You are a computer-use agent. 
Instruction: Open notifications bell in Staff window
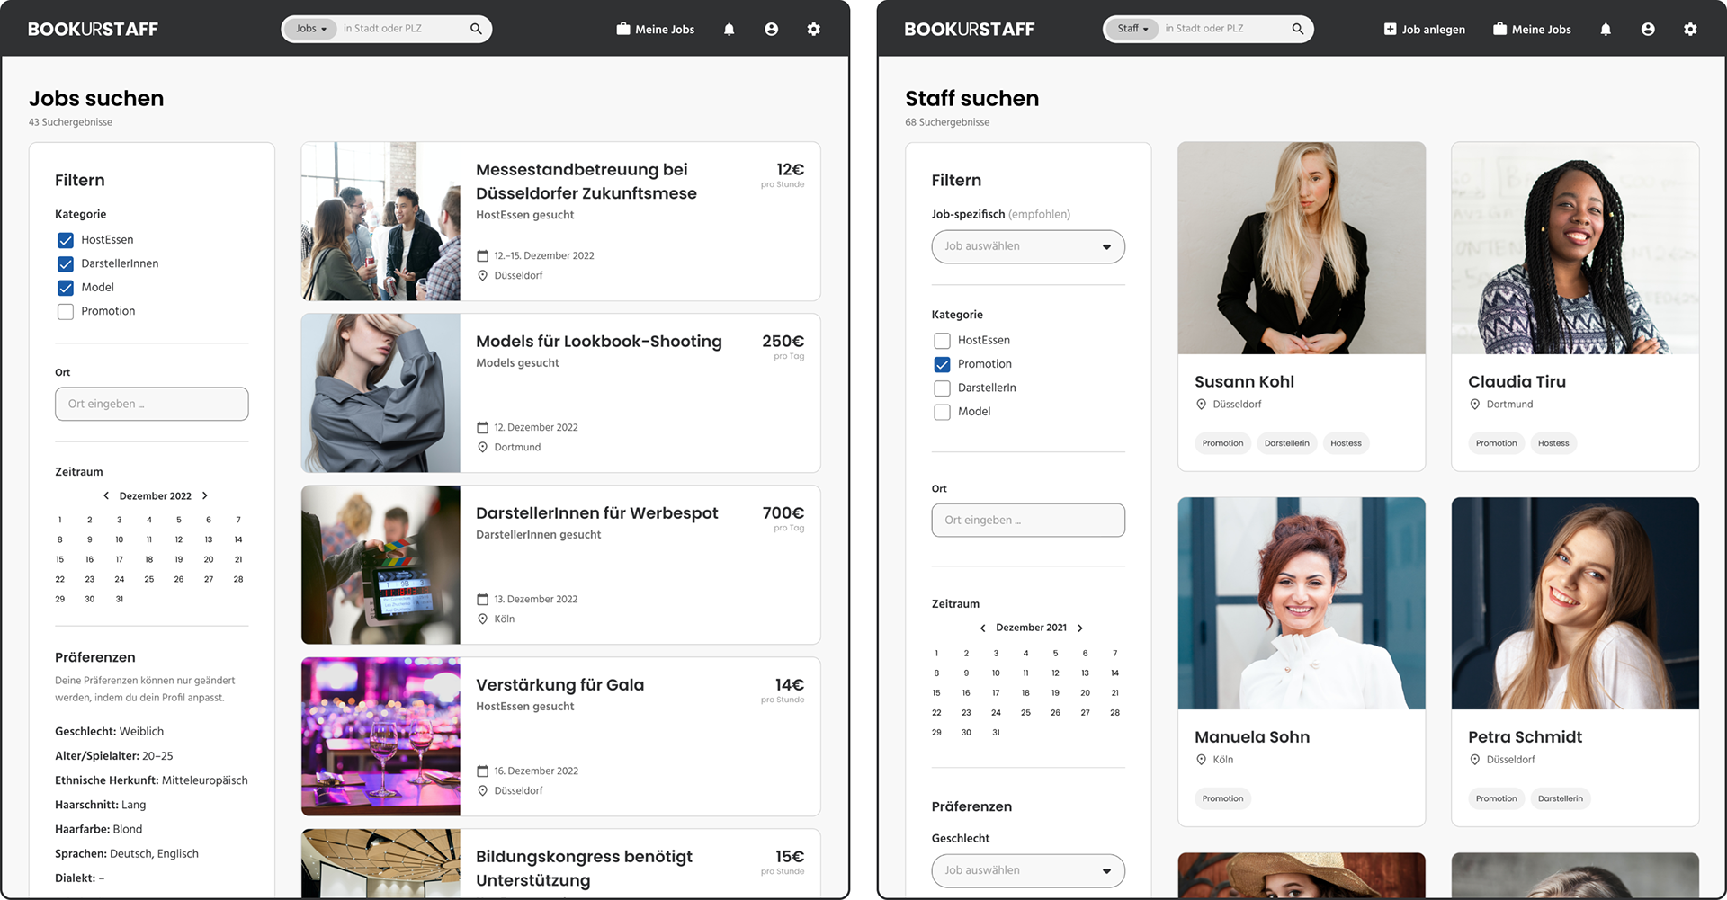click(x=1606, y=30)
